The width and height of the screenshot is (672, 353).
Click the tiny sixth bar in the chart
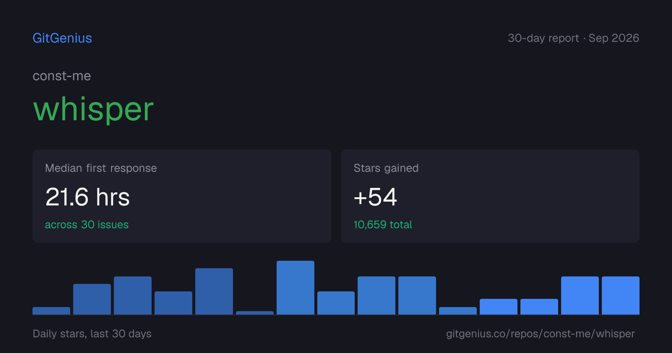click(x=255, y=313)
